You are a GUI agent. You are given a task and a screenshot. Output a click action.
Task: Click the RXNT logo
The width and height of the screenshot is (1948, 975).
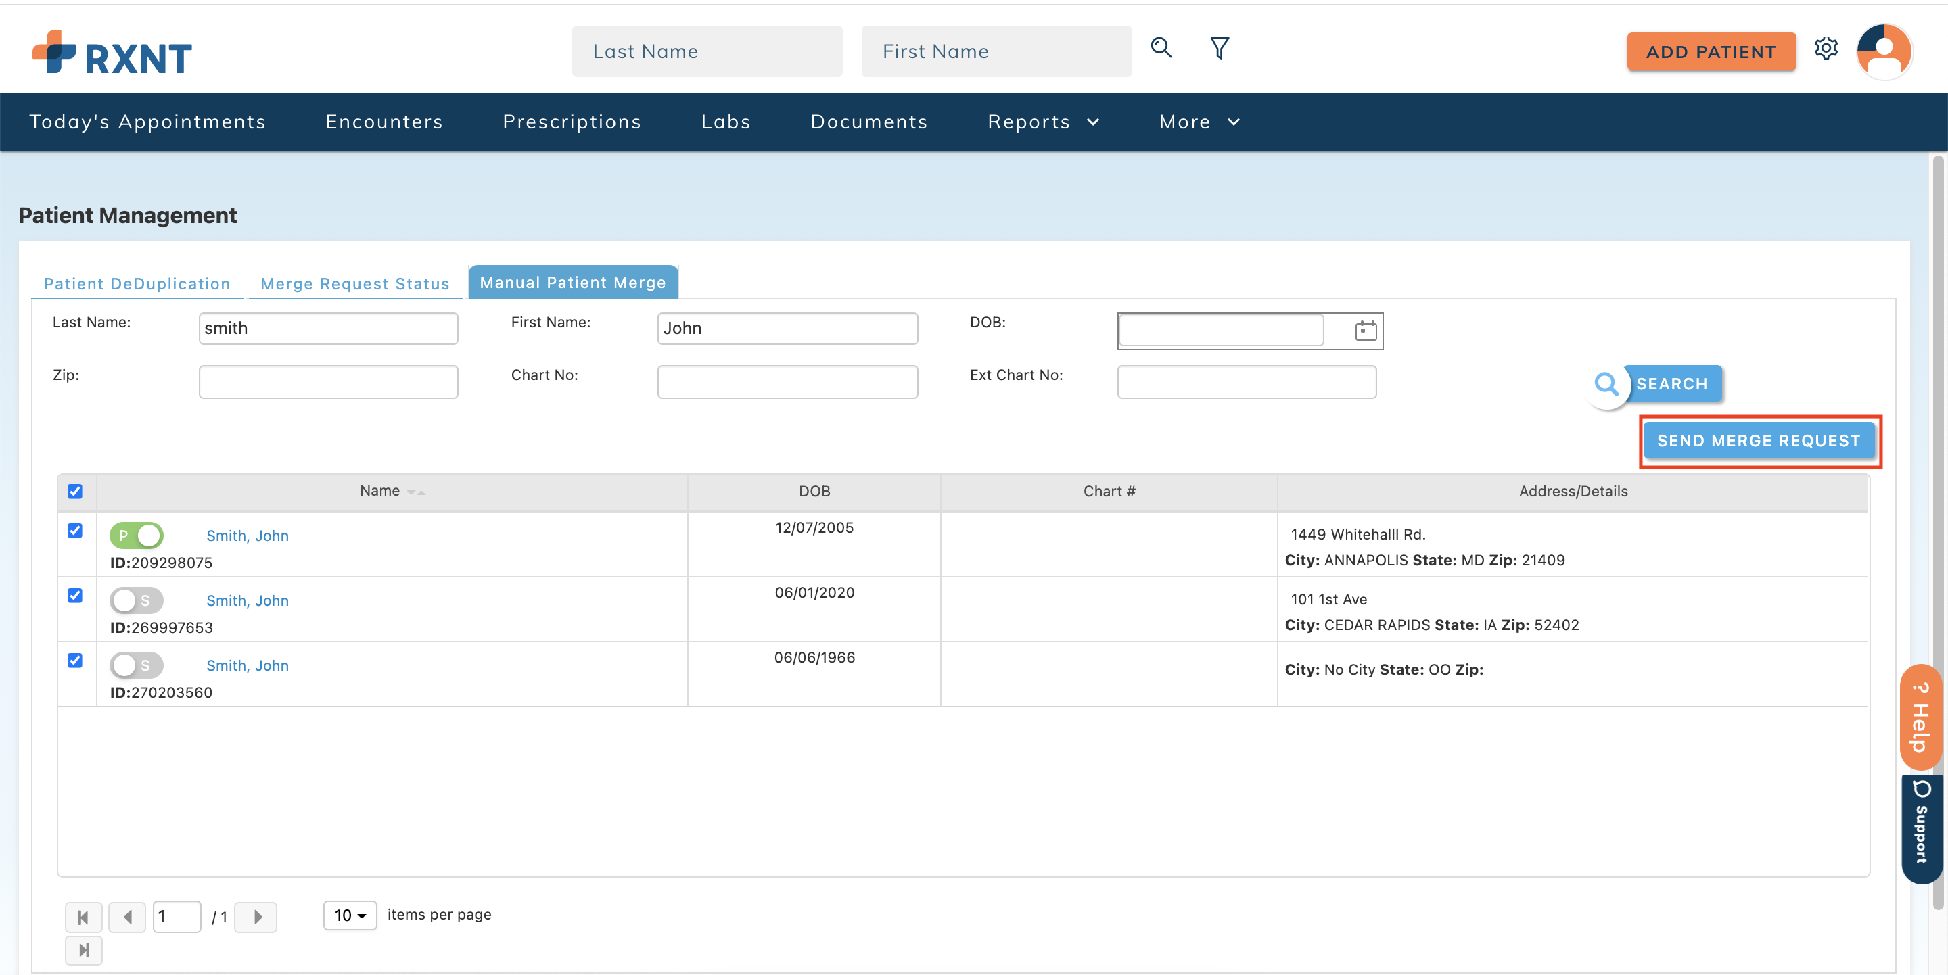tap(112, 53)
